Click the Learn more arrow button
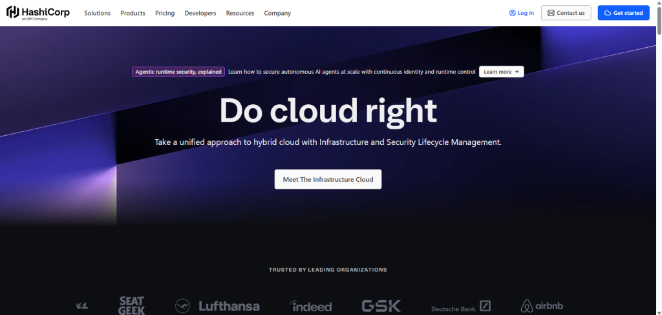The width and height of the screenshot is (662, 315). click(x=502, y=72)
